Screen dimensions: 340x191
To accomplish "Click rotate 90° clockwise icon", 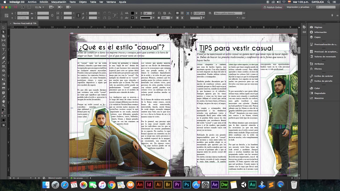I will click(x=104, y=13).
